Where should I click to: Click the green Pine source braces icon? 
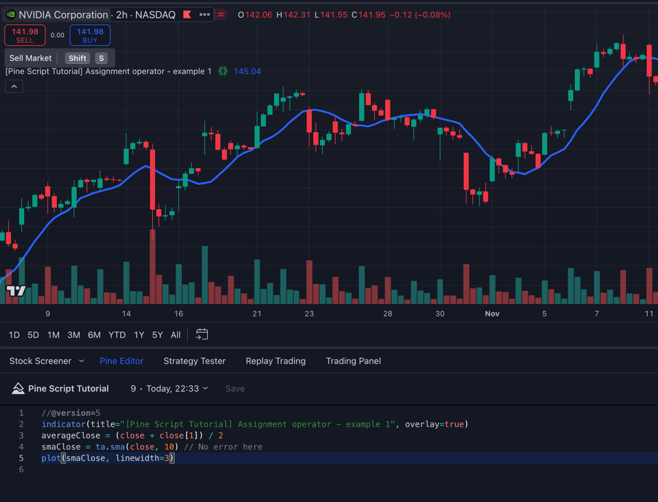click(223, 71)
